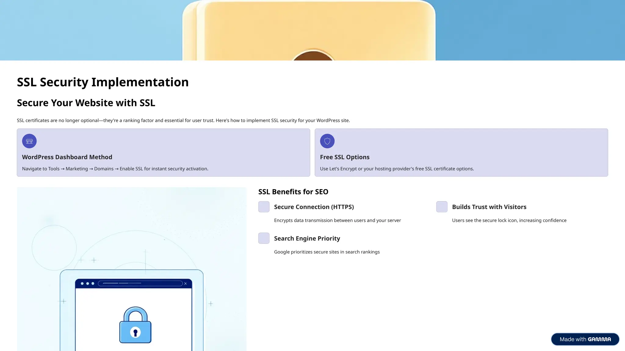Image resolution: width=625 pixels, height=351 pixels.
Task: Click the Secure Your Website with SSL subtitle
Action: coord(86,103)
